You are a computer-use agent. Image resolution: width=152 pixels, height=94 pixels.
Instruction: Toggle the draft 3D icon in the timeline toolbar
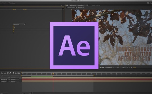[5, 73]
